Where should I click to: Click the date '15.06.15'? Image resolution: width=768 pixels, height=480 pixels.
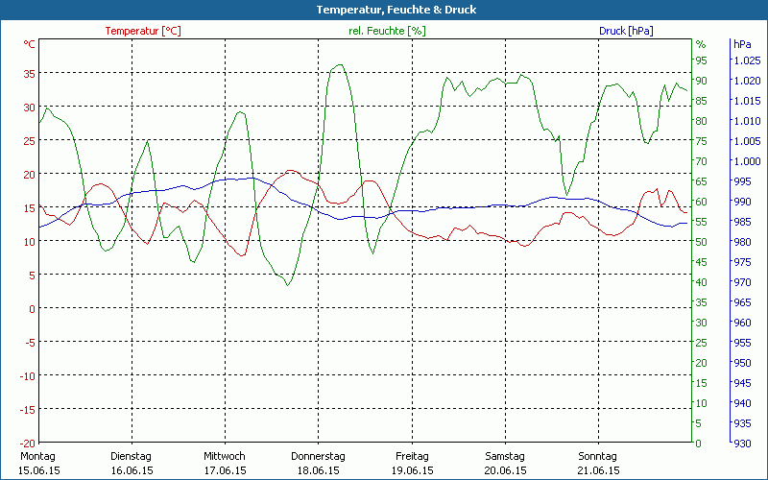point(39,470)
